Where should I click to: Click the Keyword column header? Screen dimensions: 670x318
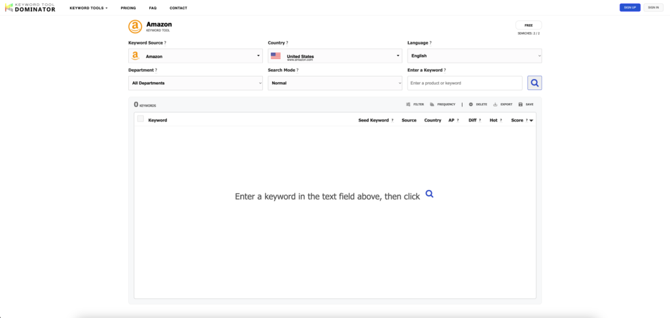point(158,120)
